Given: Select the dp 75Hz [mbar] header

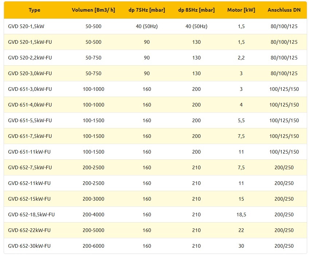Looking at the screenshot, I should click(146, 10).
